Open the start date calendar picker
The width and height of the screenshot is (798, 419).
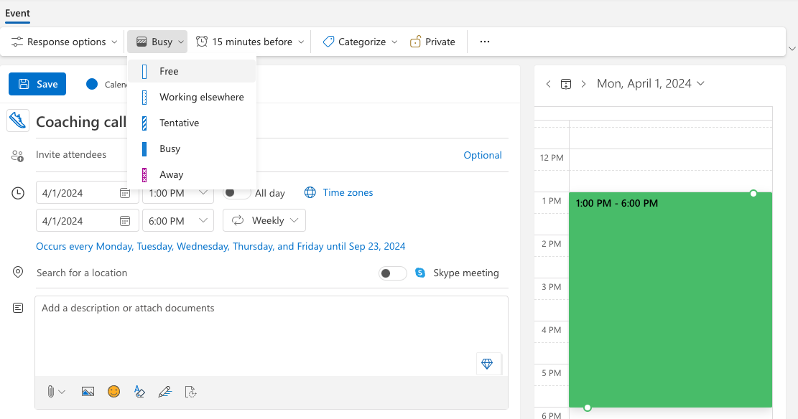[x=125, y=193]
